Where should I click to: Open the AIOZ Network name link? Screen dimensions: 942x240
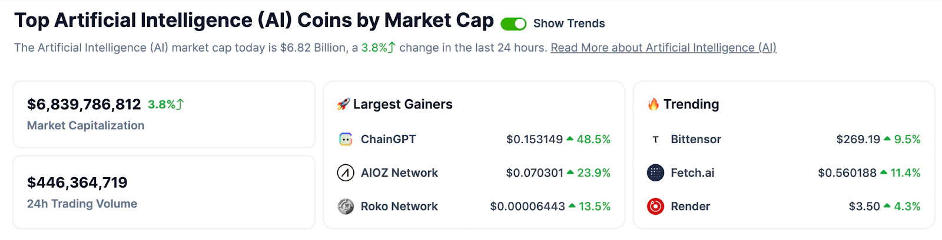(399, 173)
